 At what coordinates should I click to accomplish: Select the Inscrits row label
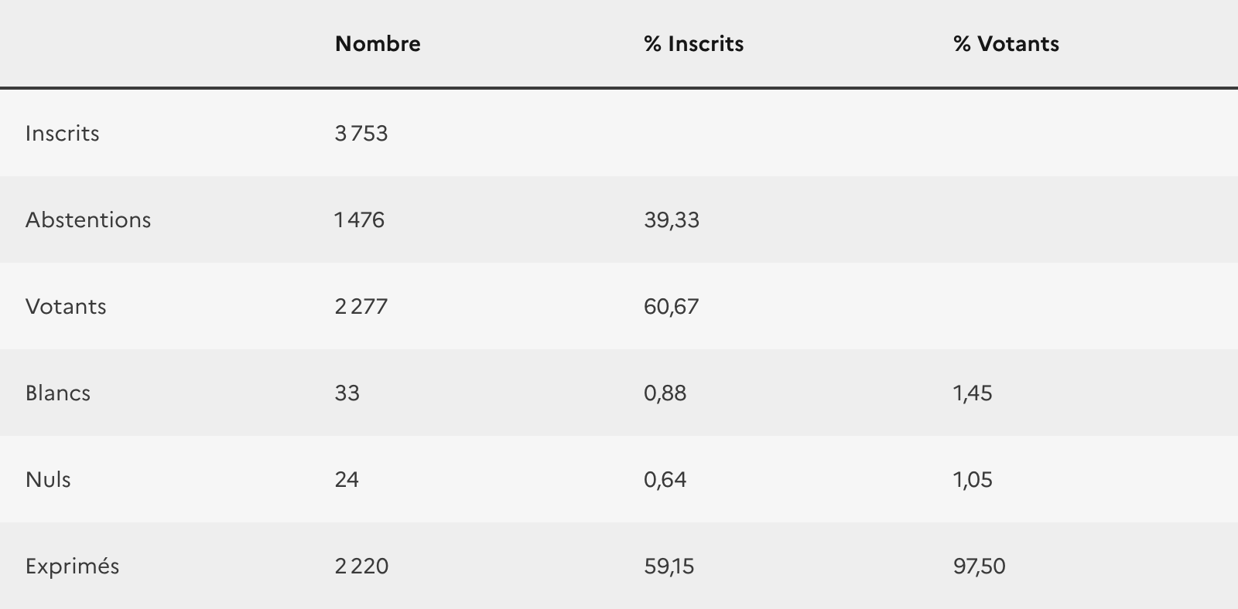point(62,134)
